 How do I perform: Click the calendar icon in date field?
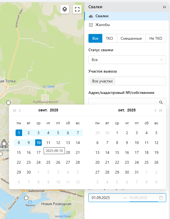[161, 198]
